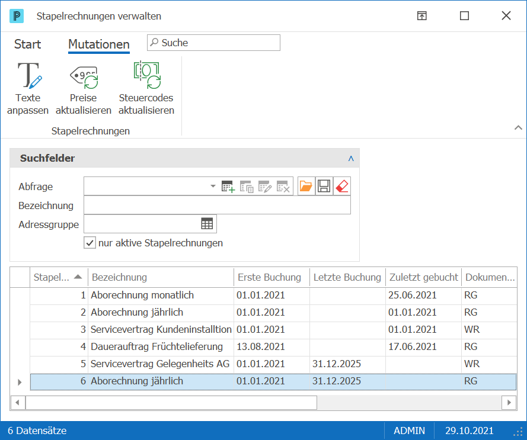Image resolution: width=527 pixels, height=440 pixels.
Task: Select the Mutationen tab
Action: click(99, 44)
